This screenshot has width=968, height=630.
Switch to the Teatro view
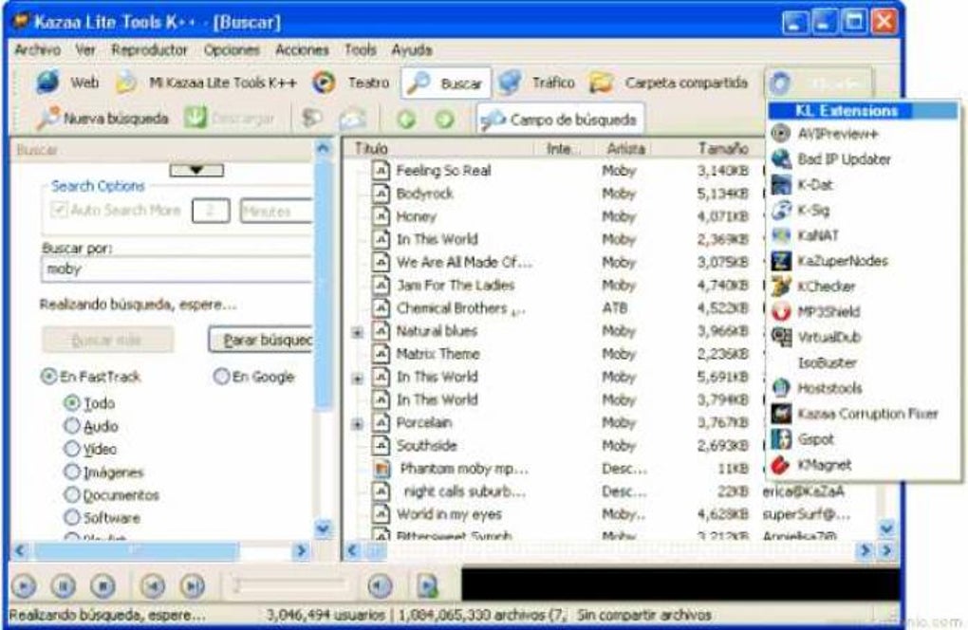(x=351, y=82)
